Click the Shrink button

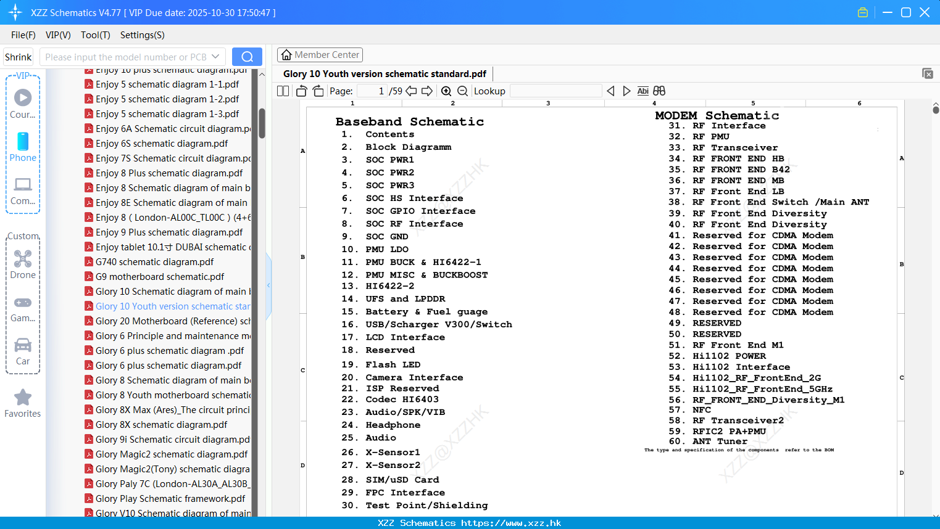(18, 57)
